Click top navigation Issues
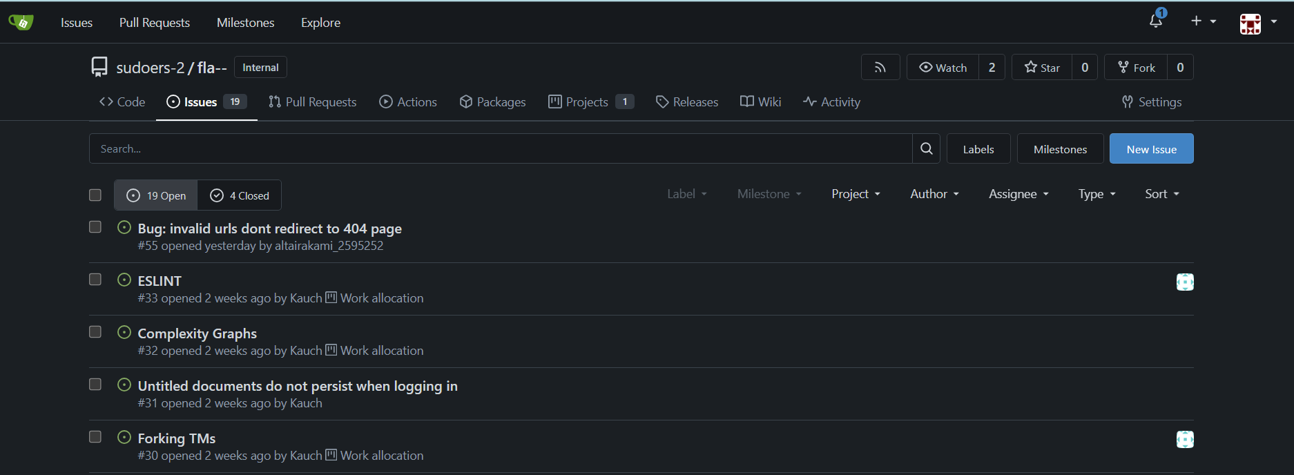1294x475 pixels. point(77,23)
